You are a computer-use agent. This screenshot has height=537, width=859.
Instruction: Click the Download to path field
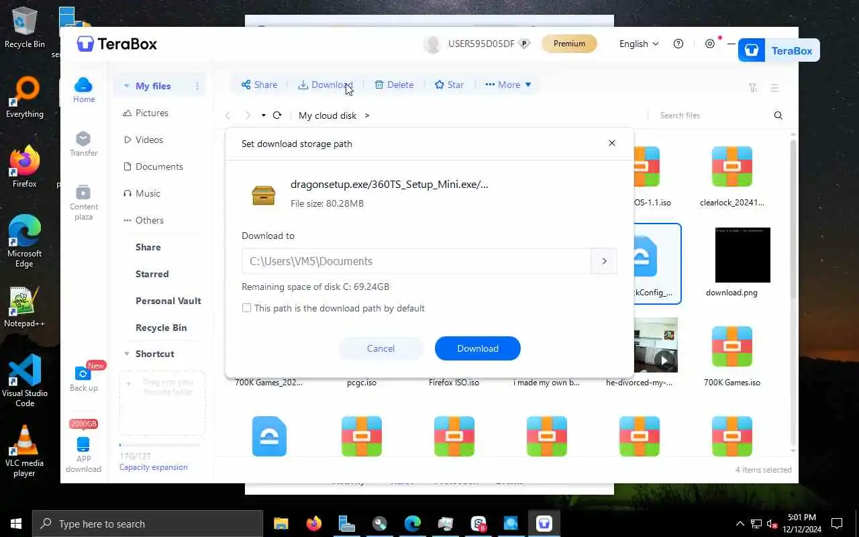point(416,261)
